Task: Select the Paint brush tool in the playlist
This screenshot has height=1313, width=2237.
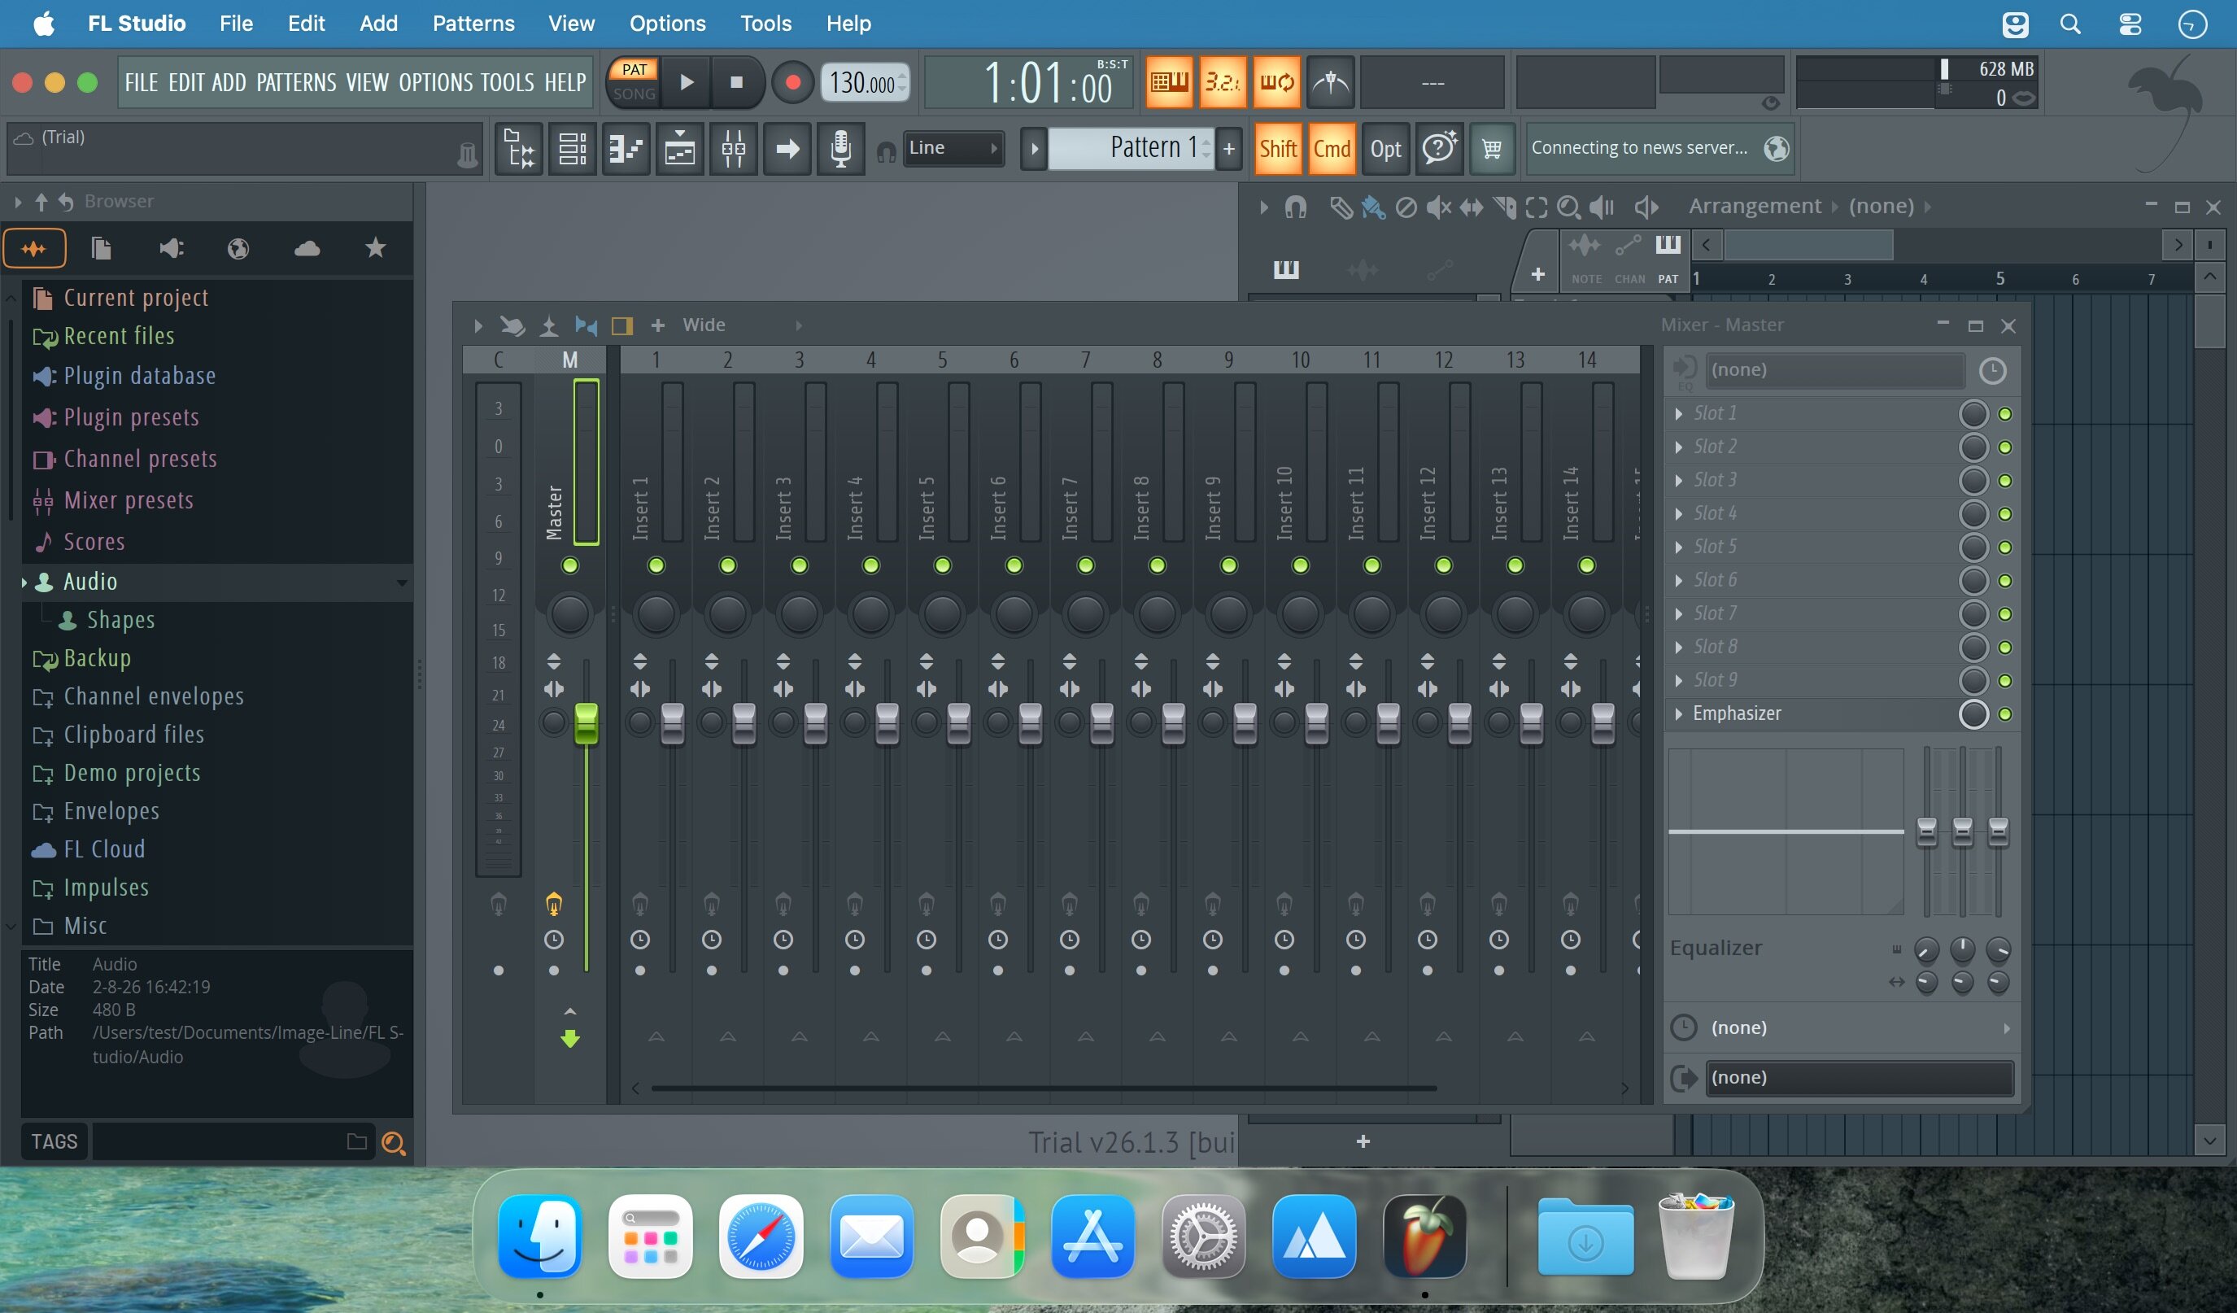Action: [1373, 207]
